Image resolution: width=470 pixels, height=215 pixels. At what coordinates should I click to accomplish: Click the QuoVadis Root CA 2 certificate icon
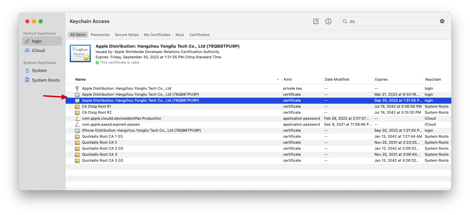(x=77, y=142)
